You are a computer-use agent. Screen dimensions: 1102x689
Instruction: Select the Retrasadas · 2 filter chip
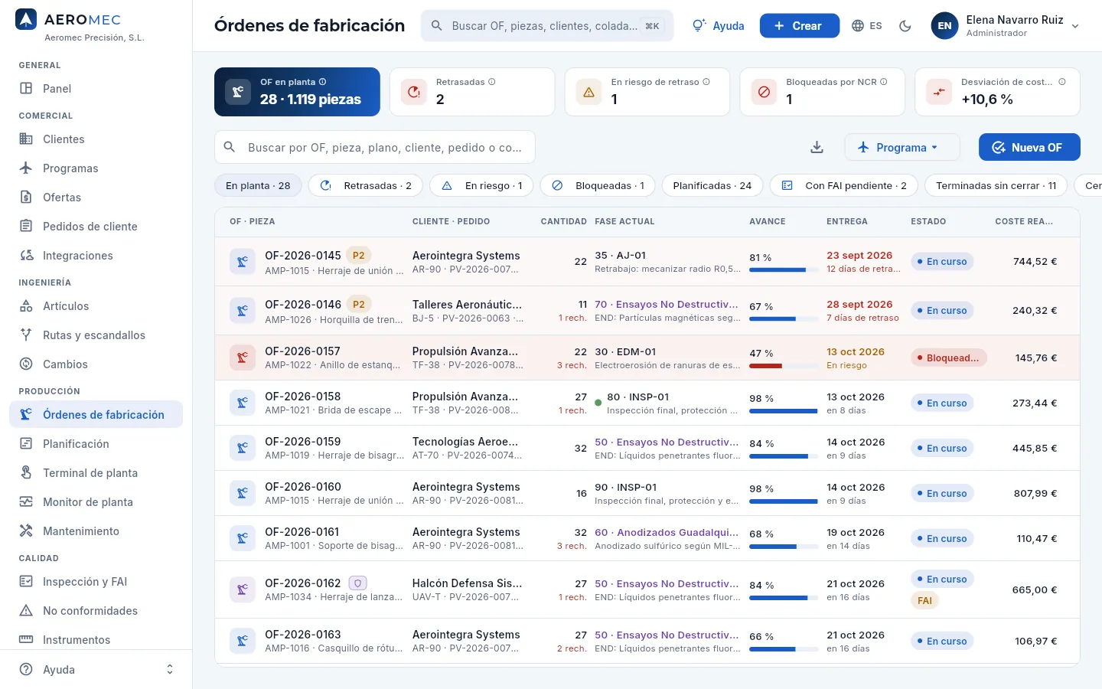(366, 185)
